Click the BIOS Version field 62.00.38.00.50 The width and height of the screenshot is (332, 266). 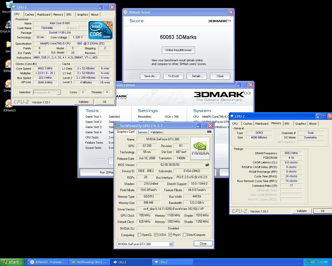(x=170, y=165)
